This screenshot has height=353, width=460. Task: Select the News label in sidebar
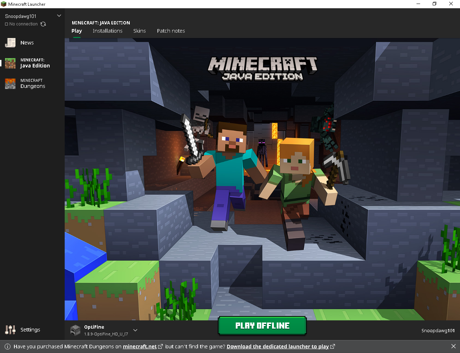point(27,43)
